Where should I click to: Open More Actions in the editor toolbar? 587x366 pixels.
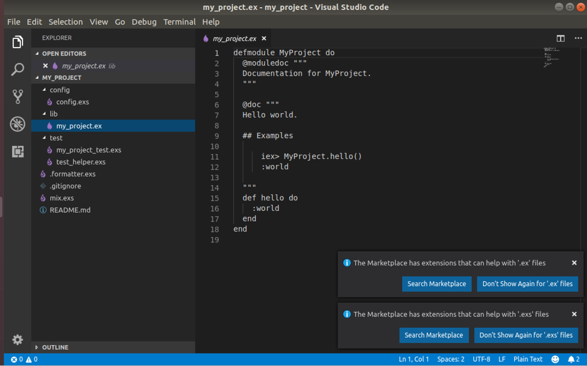[578, 38]
